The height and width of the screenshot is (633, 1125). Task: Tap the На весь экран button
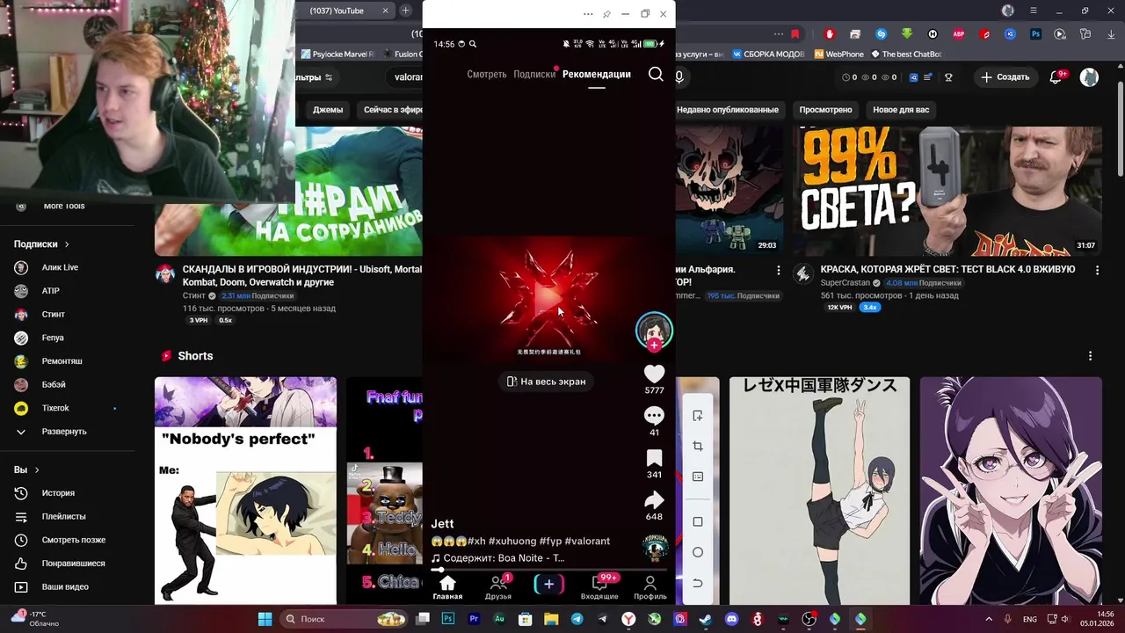547,382
